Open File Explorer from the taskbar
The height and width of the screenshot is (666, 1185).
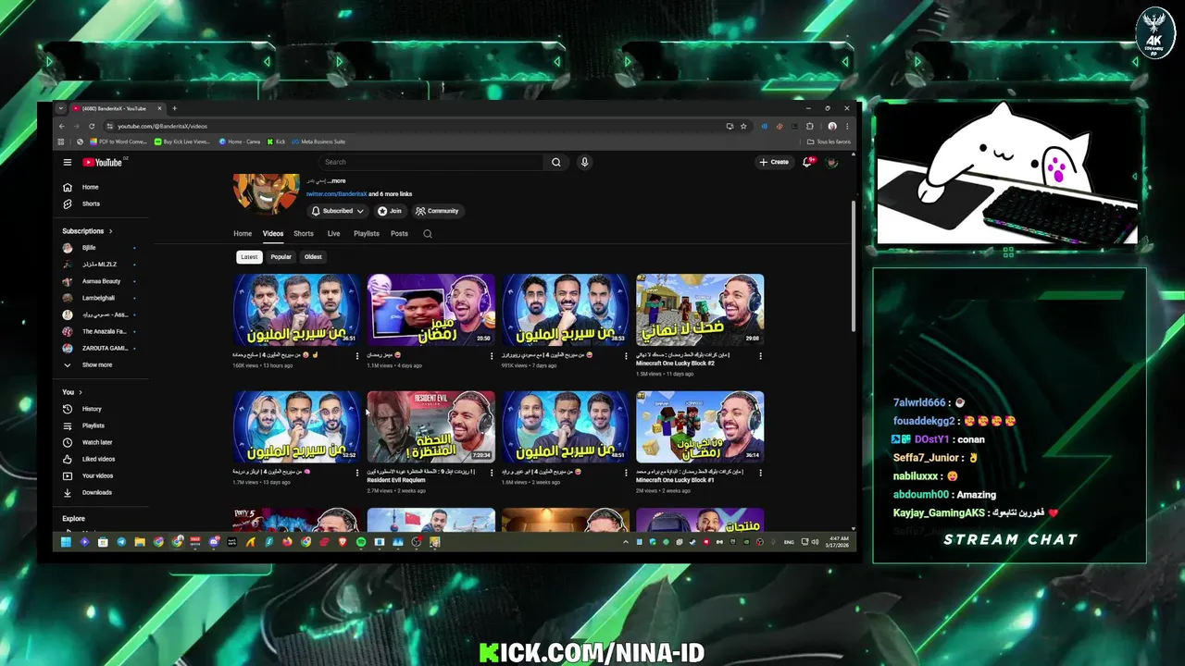pyautogui.click(x=140, y=542)
